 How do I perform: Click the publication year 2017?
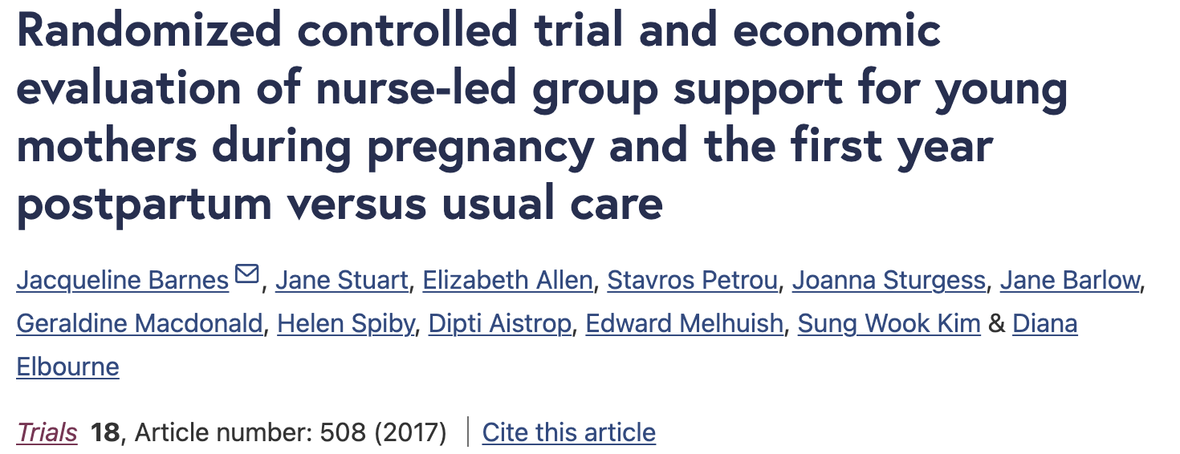point(408,432)
